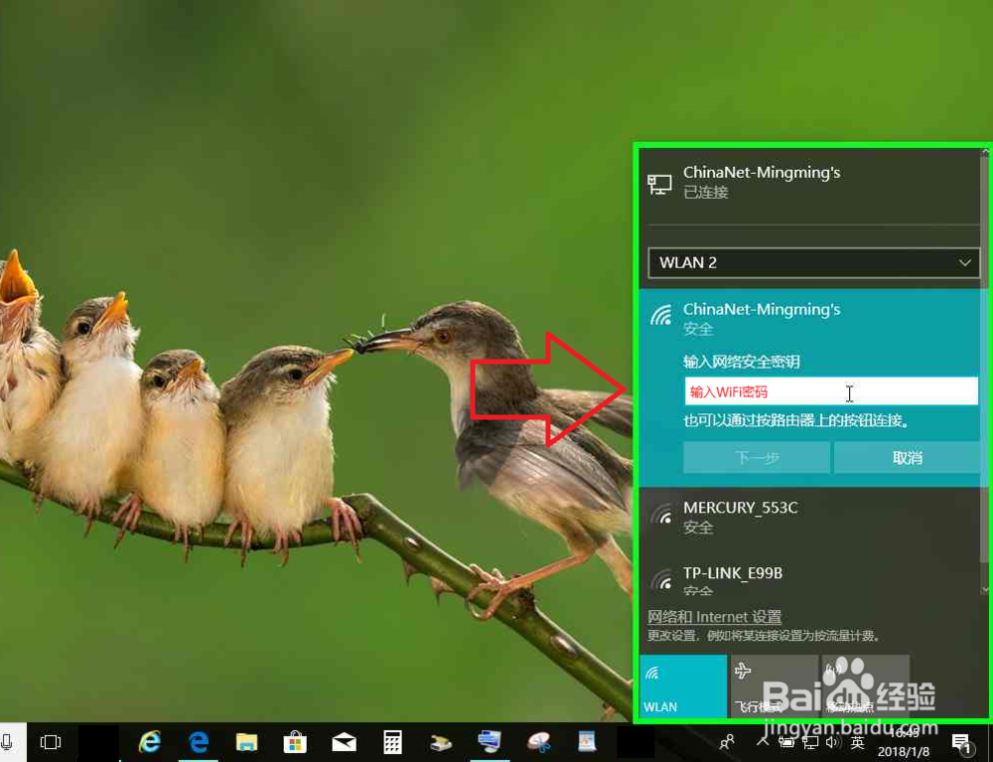The width and height of the screenshot is (993, 762).
Task: Open Microsoft Edge from the taskbar
Action: pyautogui.click(x=199, y=742)
